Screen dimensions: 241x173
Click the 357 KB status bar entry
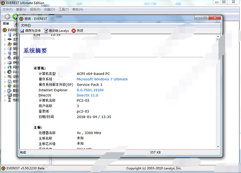pos(155,152)
